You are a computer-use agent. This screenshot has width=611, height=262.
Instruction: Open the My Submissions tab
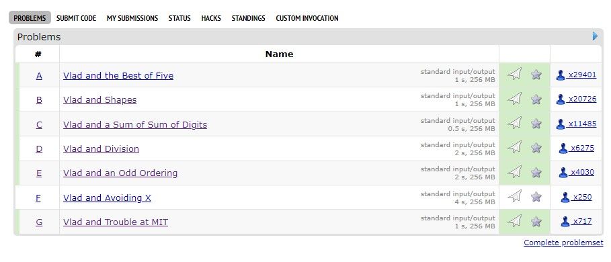coord(132,18)
